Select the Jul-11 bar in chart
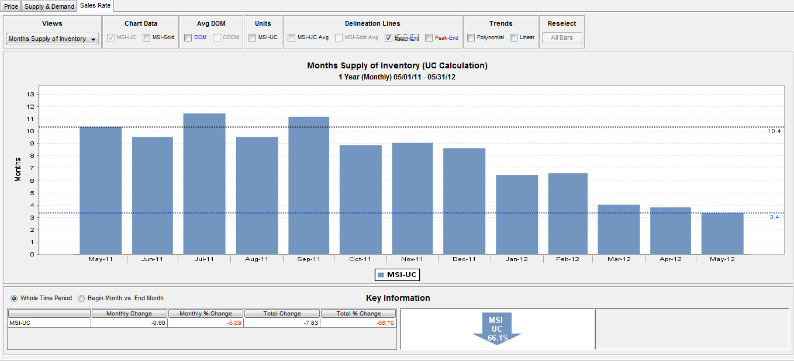 click(204, 184)
